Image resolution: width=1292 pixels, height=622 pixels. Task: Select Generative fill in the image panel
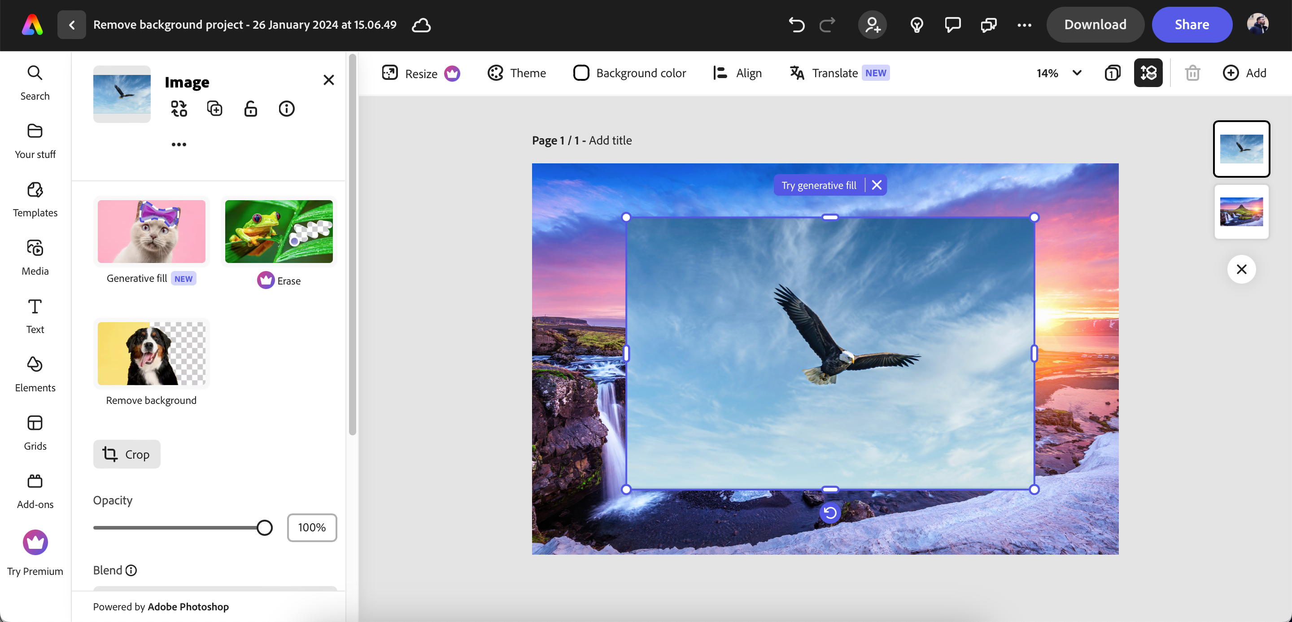point(151,231)
